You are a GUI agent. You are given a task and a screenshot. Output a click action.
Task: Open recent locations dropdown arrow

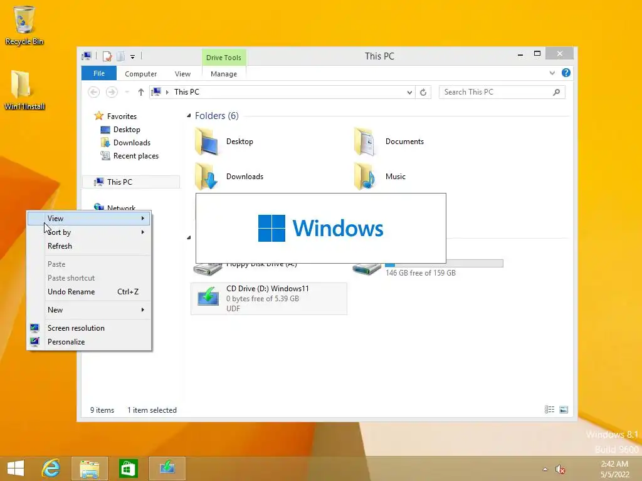127,93
